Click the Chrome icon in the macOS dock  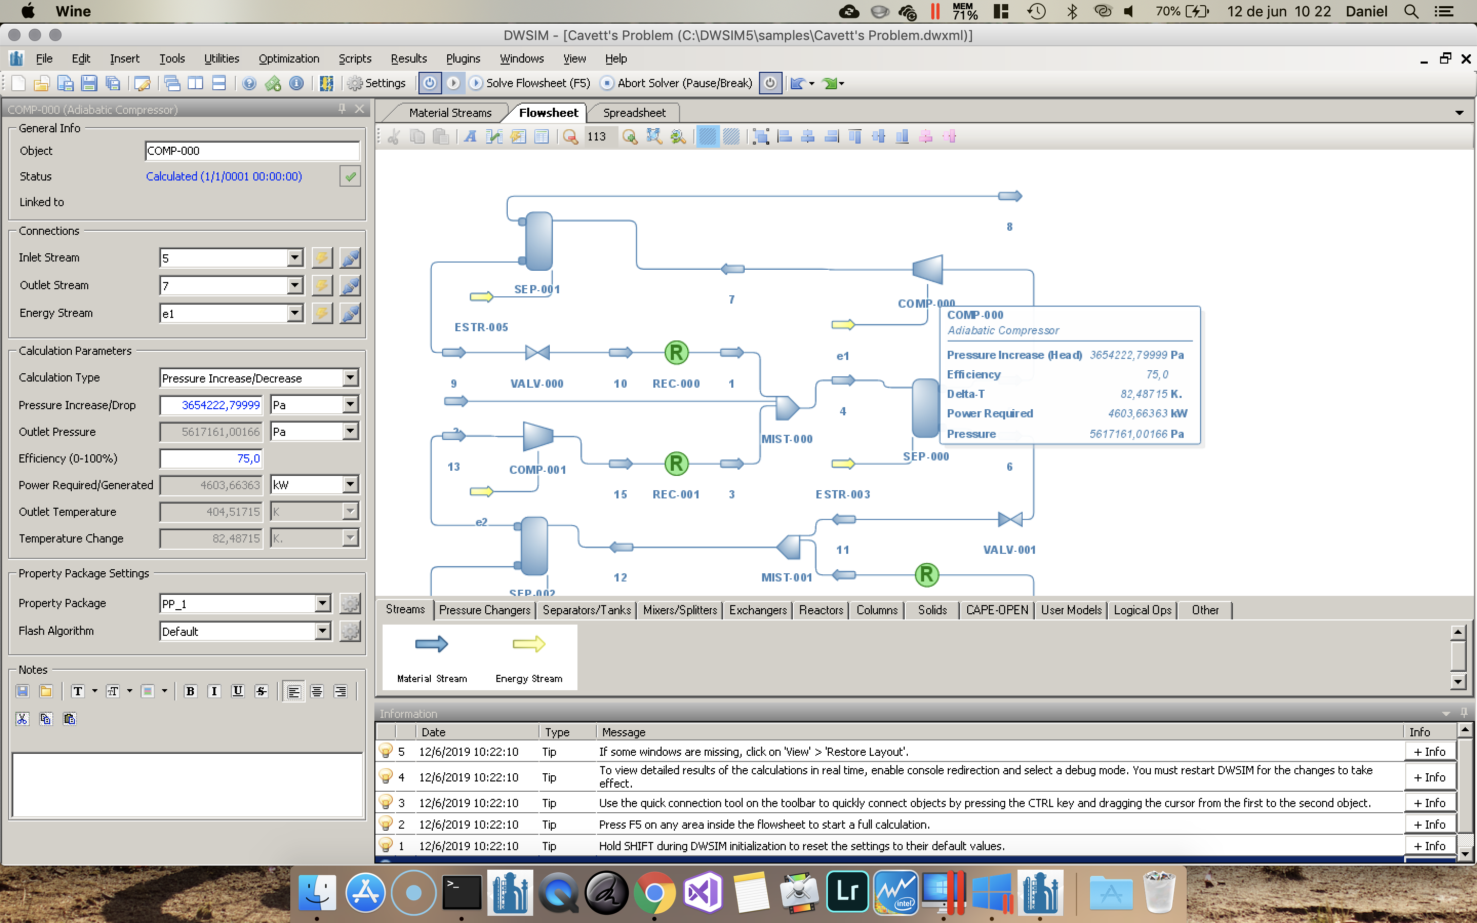tap(654, 892)
